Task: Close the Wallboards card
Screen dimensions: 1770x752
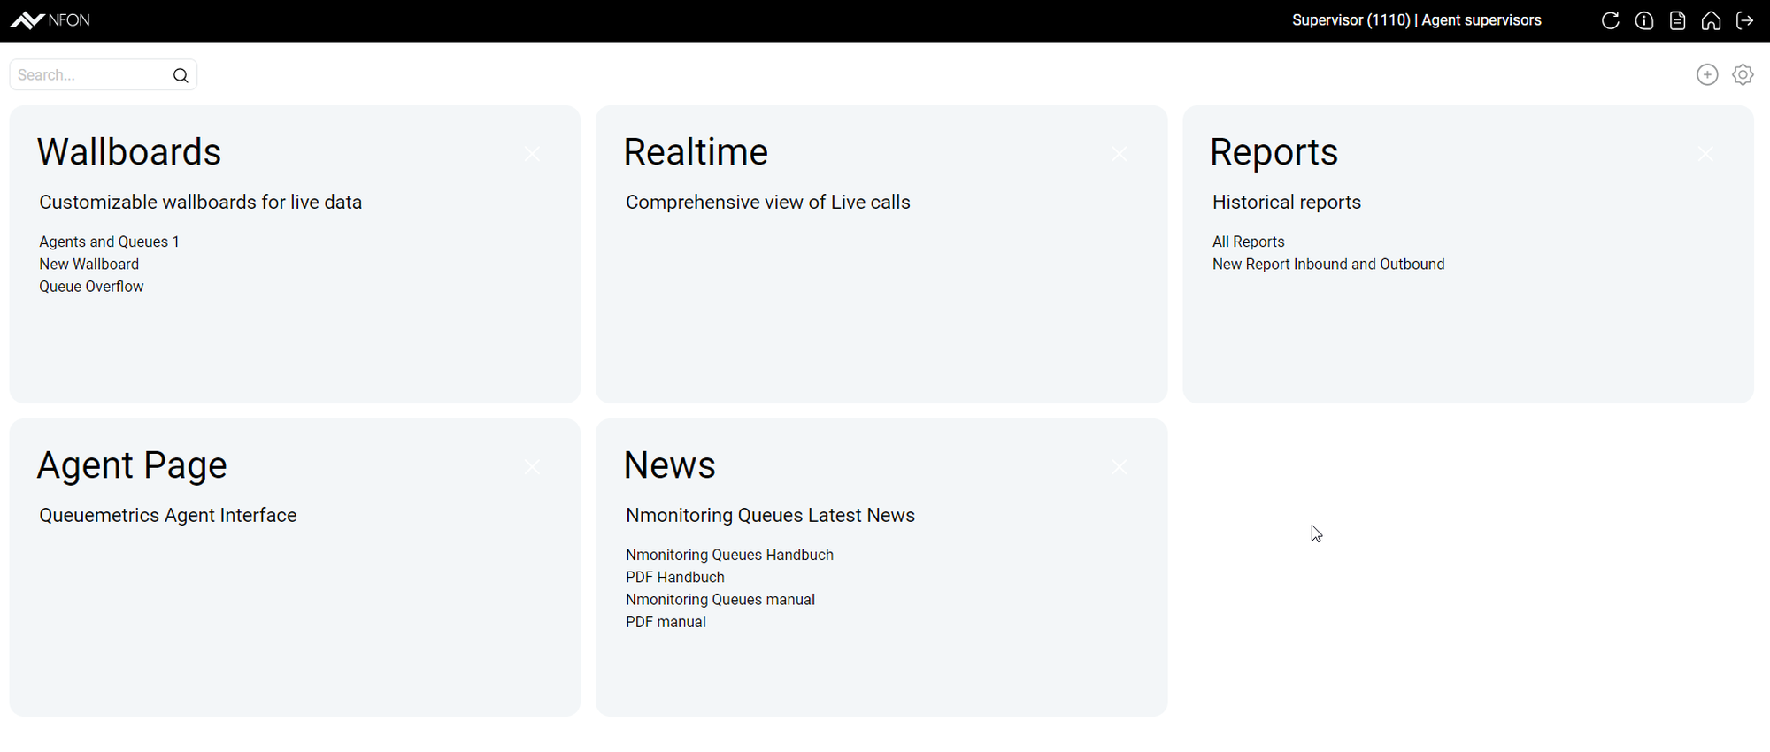Action: (x=532, y=154)
